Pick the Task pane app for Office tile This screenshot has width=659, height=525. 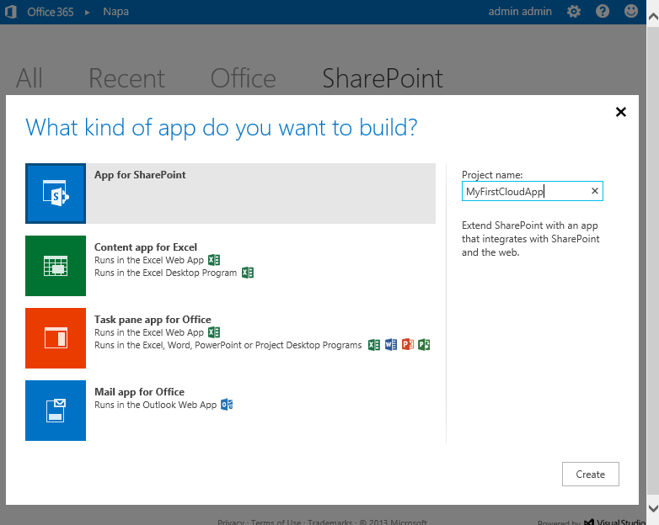coord(56,338)
